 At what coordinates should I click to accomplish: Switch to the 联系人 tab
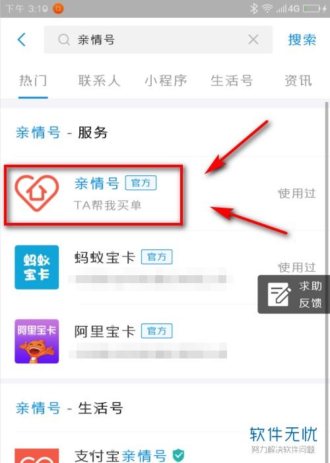pyautogui.click(x=99, y=81)
